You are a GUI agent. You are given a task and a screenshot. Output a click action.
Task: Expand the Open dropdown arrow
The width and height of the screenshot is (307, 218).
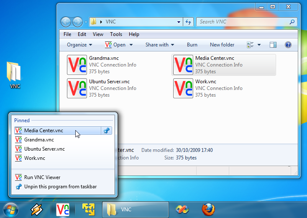point(131,45)
